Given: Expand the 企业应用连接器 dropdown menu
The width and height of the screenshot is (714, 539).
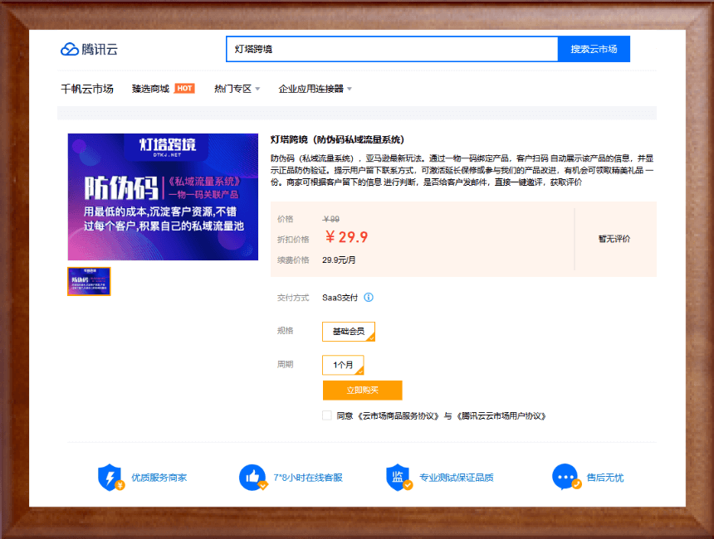Looking at the screenshot, I should point(315,89).
